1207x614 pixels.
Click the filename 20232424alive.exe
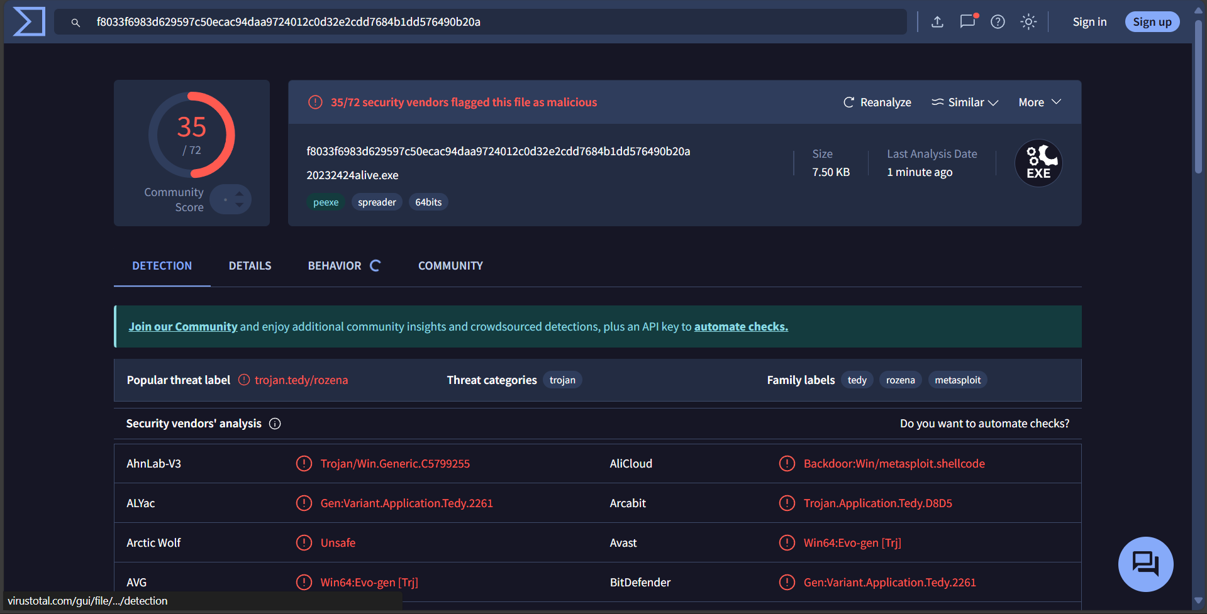pos(352,175)
